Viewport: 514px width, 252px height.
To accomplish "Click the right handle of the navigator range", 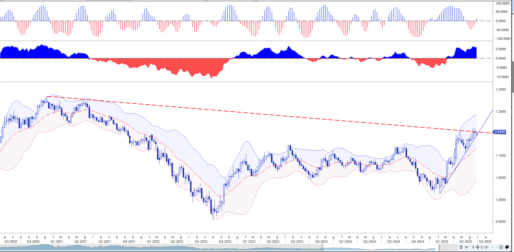I will (x=439, y=248).
